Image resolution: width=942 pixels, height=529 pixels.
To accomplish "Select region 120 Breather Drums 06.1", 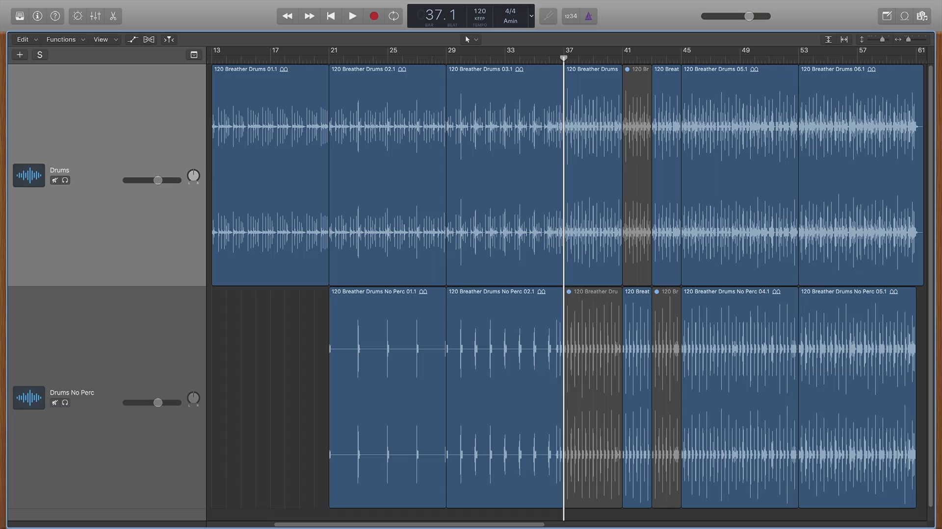I will (x=861, y=175).
